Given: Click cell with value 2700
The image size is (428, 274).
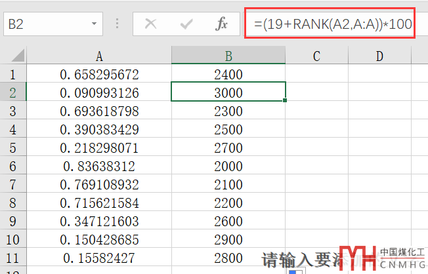Looking at the screenshot, I should pyautogui.click(x=228, y=147).
